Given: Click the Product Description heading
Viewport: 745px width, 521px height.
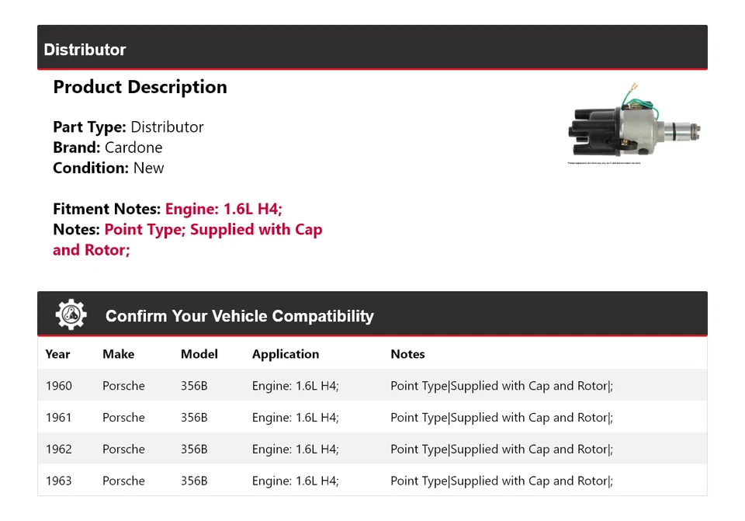Looking at the screenshot, I should point(140,87).
